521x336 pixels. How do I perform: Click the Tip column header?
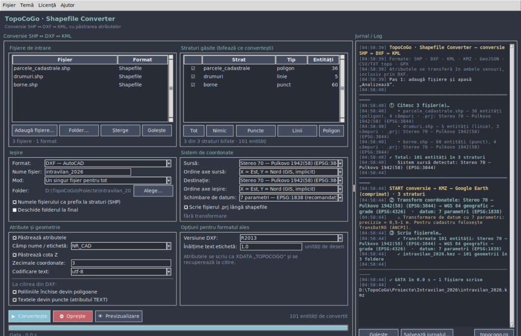coord(291,60)
